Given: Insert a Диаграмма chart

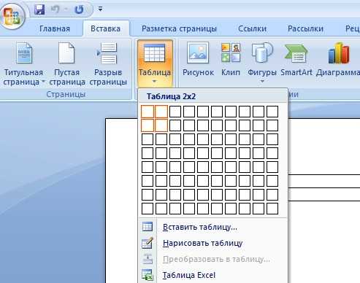Looking at the screenshot, I should [x=338, y=60].
